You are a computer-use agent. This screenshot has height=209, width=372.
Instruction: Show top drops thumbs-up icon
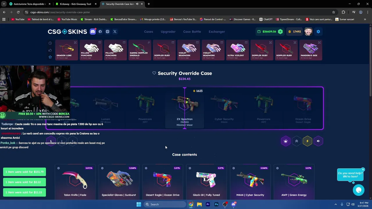coord(50,50)
